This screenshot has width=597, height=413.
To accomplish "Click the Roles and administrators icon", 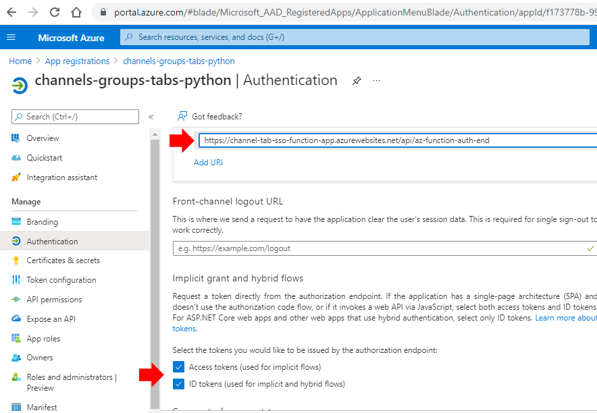I will [16, 377].
